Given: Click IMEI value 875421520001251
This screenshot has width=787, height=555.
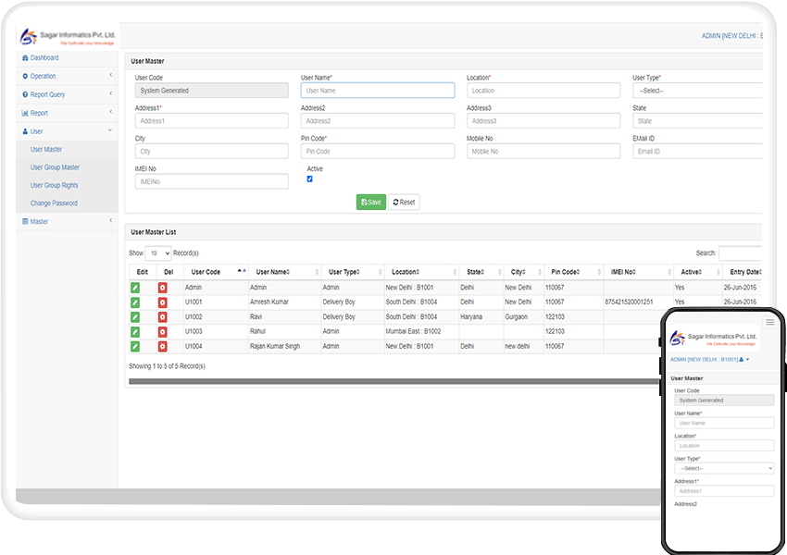Looking at the screenshot, I should click(x=629, y=302).
